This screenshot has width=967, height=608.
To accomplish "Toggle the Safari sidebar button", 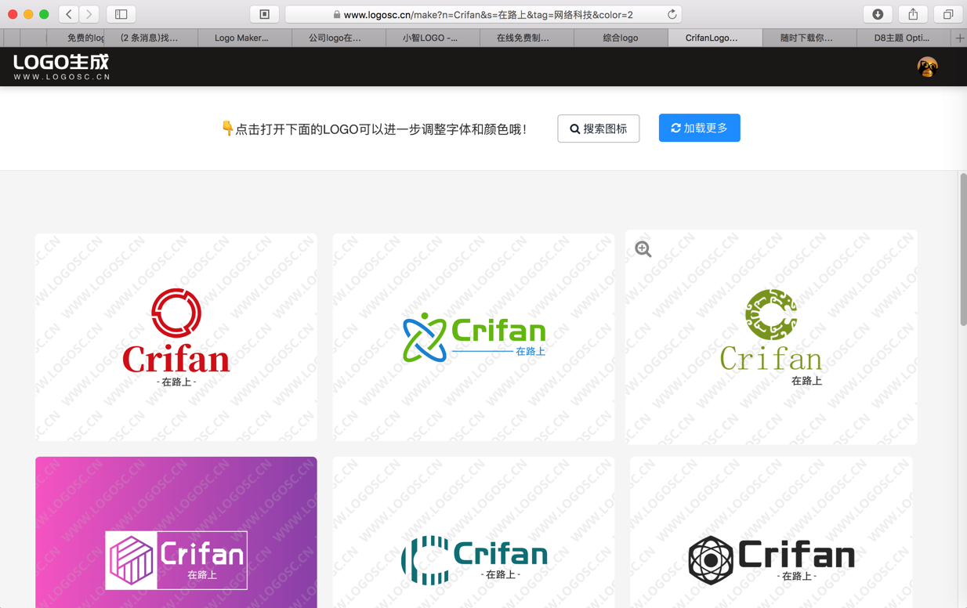I will point(121,14).
